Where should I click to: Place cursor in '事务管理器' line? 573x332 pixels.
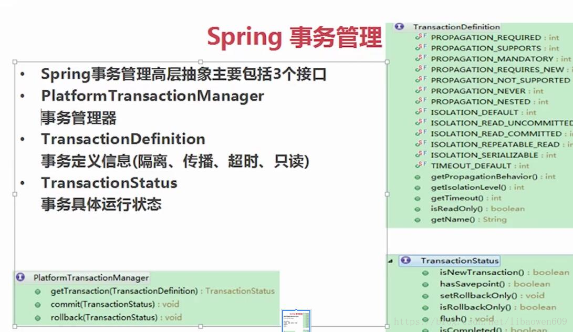79,118
